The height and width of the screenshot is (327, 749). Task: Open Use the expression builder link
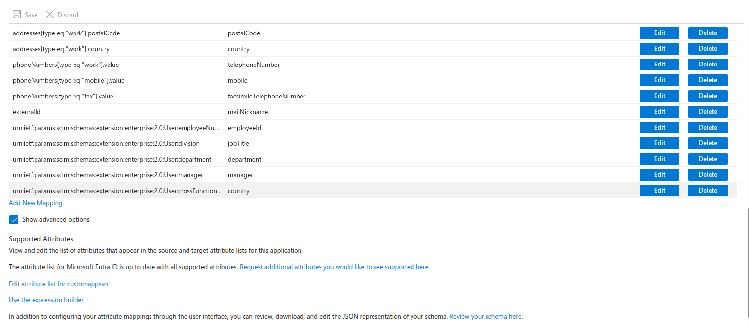(46, 300)
